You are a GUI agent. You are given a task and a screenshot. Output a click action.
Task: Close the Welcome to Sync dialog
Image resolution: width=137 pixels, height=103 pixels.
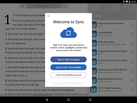click(x=48, y=16)
